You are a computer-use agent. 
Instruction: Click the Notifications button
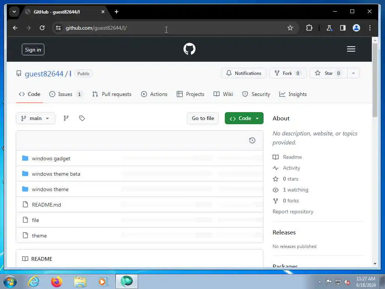pyautogui.click(x=244, y=73)
